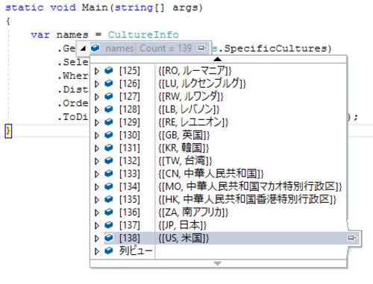Click the [130] index label
373x284 pixels.
pyautogui.click(x=130, y=136)
